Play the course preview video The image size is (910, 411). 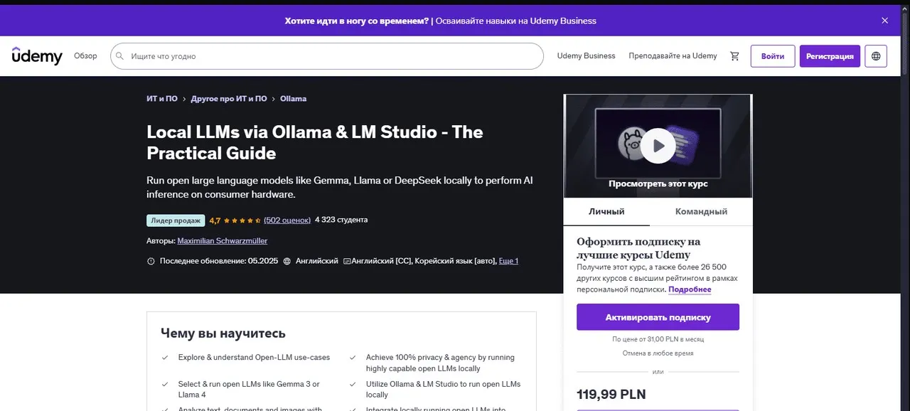pos(658,146)
